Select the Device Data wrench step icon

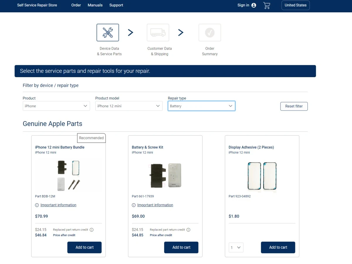(108, 33)
